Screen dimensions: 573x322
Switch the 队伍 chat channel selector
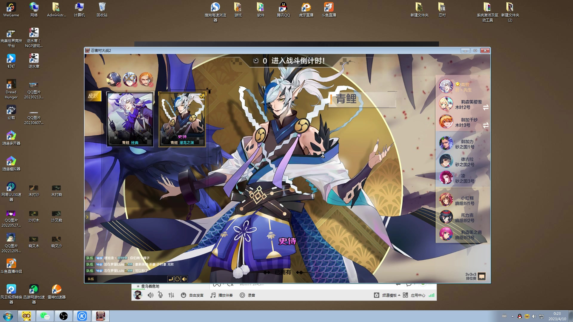coord(91,279)
